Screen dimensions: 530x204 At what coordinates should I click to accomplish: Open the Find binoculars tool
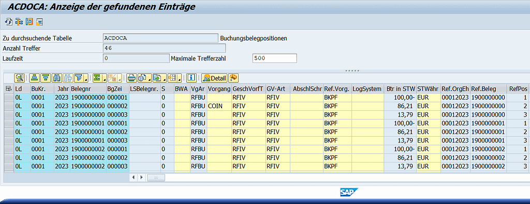tap(57, 78)
